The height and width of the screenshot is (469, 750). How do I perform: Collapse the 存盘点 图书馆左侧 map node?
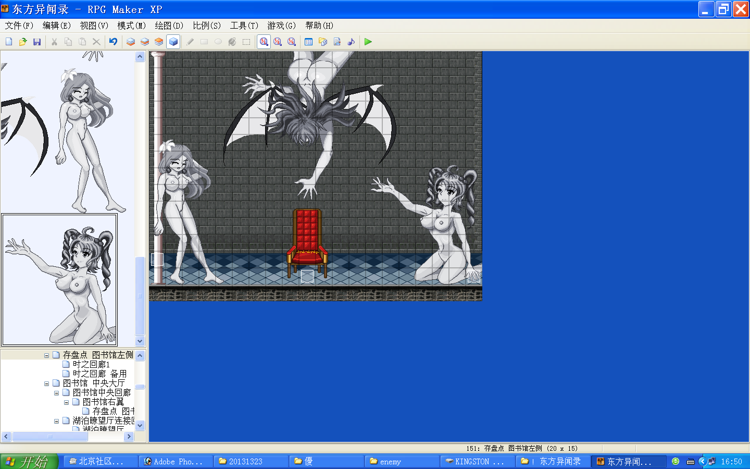(x=46, y=355)
